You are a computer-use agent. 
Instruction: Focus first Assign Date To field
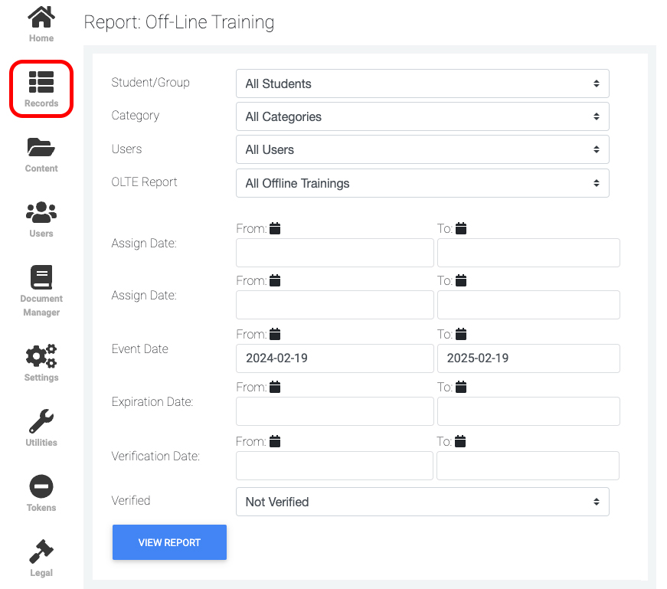(x=528, y=253)
